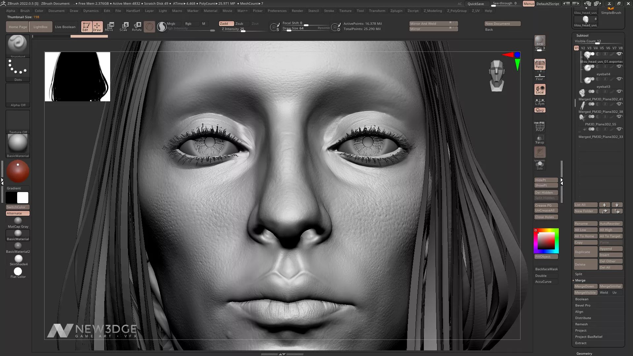Open the Stroke menu

coord(329,11)
